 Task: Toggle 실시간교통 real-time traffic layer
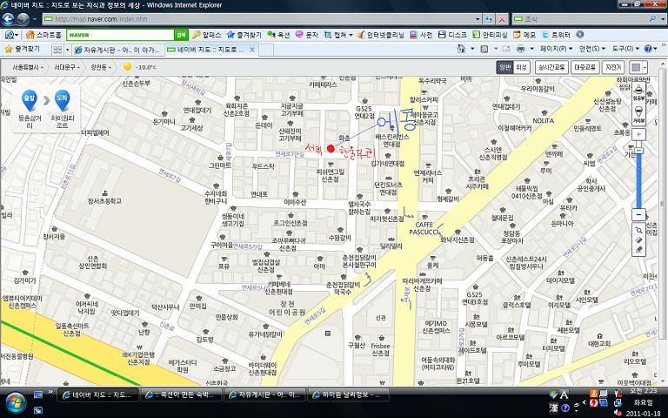click(x=551, y=67)
